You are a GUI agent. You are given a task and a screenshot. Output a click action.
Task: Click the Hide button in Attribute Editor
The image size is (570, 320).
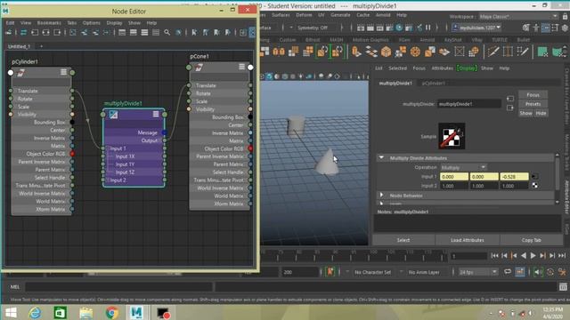[x=541, y=113]
